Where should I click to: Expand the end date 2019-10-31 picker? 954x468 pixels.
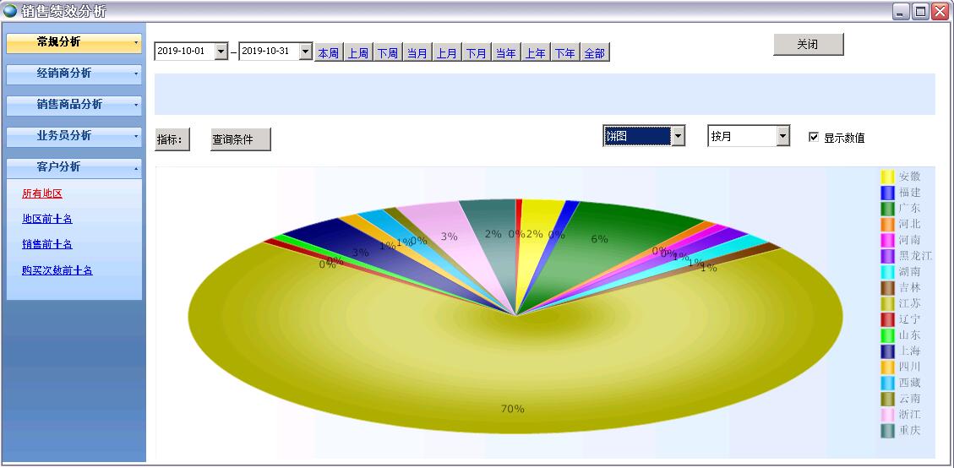click(305, 52)
